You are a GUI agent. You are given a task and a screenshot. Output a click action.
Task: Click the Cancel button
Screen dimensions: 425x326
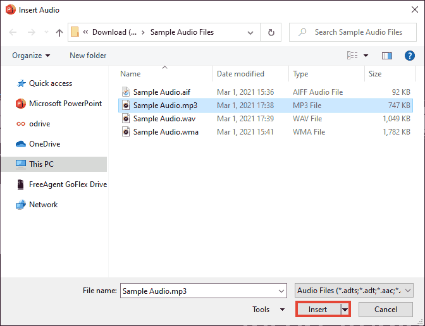tap(385, 310)
